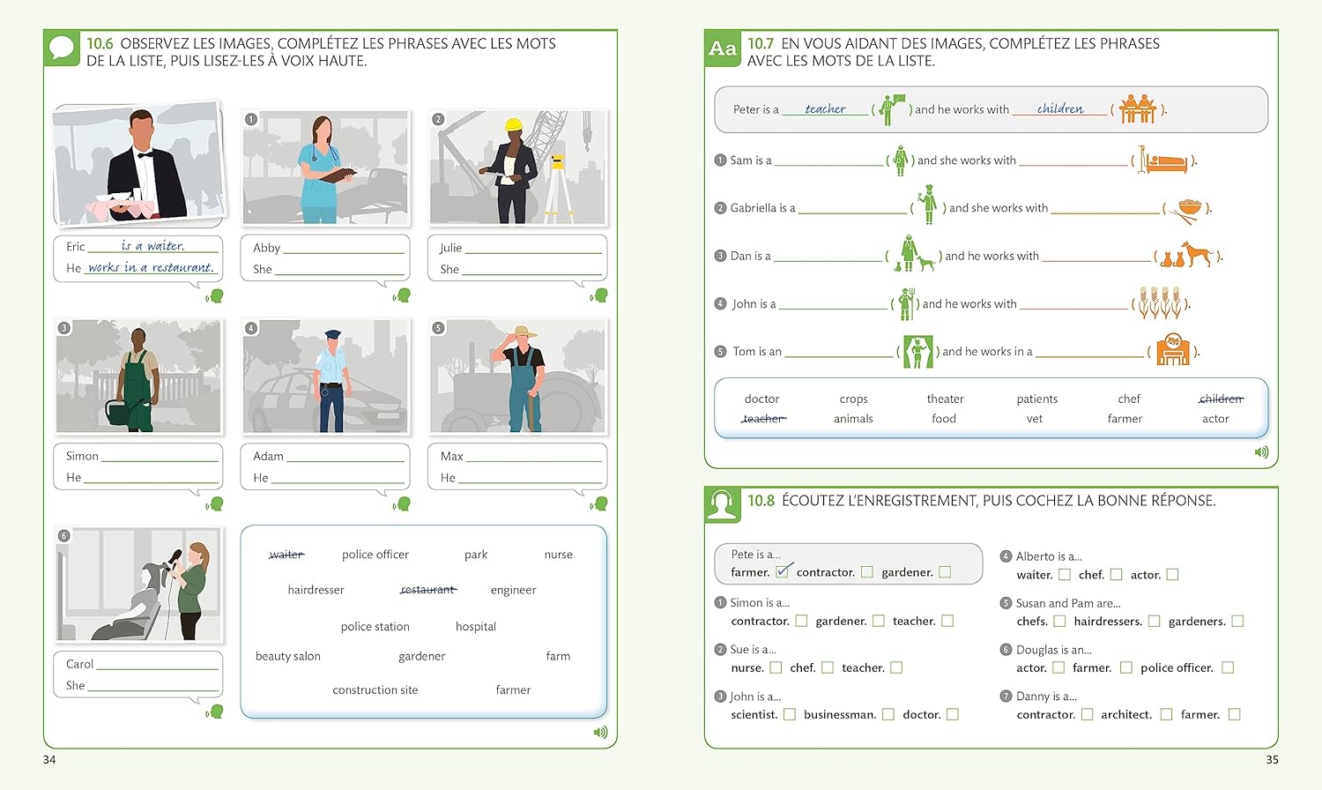Screen dimensions: 1322x790
Task: Select the word 'hairdresser' in the word list
Action: pyautogui.click(x=316, y=590)
